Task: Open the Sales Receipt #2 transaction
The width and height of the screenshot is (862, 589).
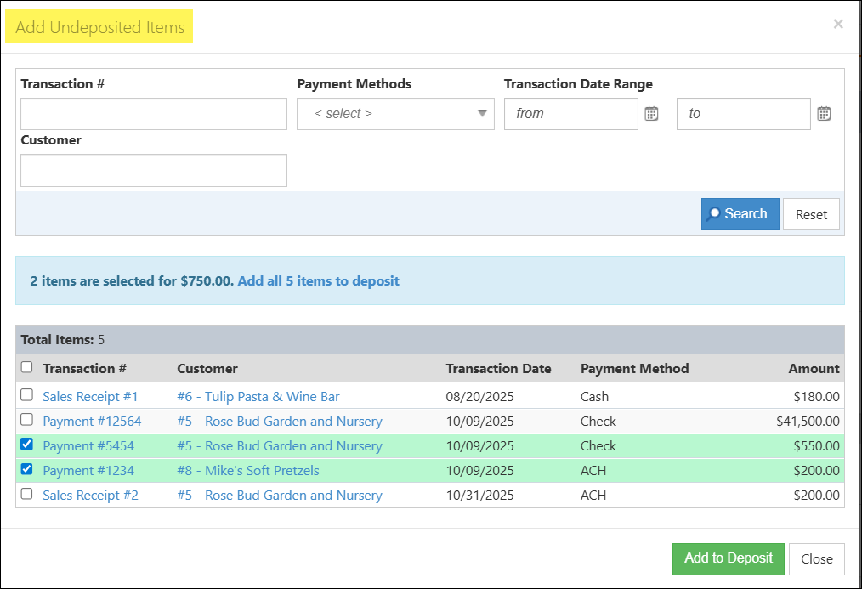Action: (x=89, y=494)
